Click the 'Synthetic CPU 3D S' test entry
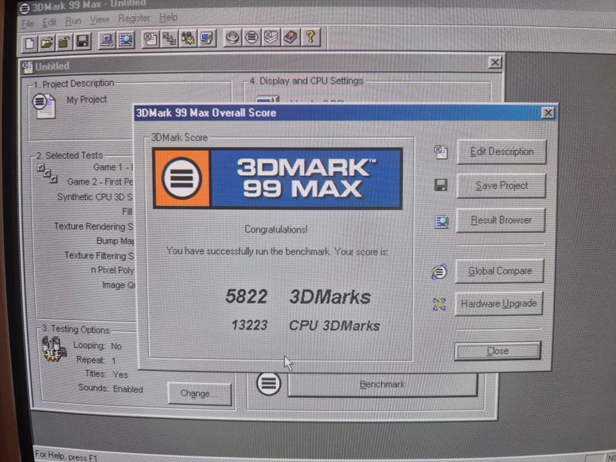 coord(95,197)
